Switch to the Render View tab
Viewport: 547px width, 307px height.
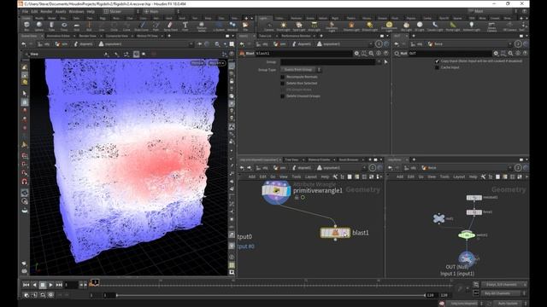(x=87, y=36)
